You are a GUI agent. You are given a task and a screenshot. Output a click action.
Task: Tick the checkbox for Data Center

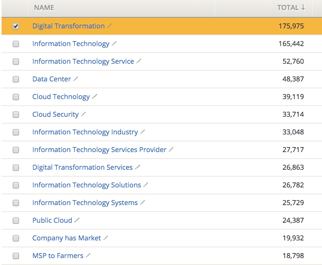pyautogui.click(x=16, y=79)
